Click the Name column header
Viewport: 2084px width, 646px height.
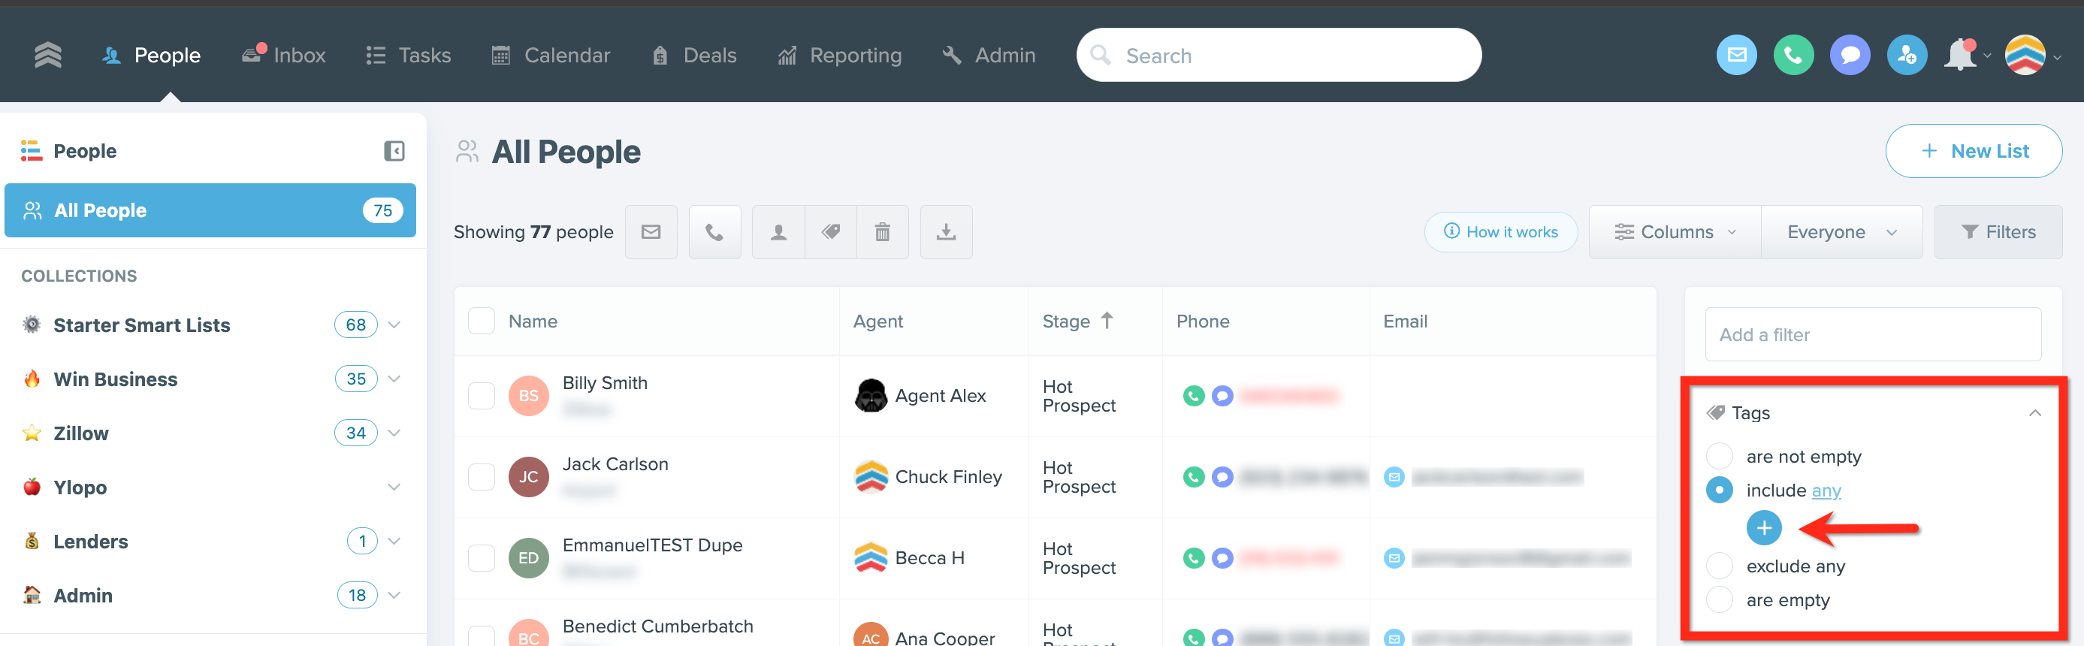[533, 321]
